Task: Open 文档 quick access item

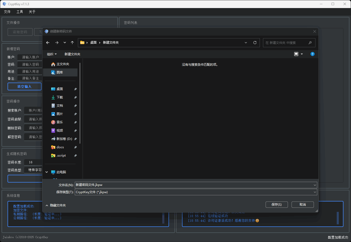Action: click(x=60, y=106)
